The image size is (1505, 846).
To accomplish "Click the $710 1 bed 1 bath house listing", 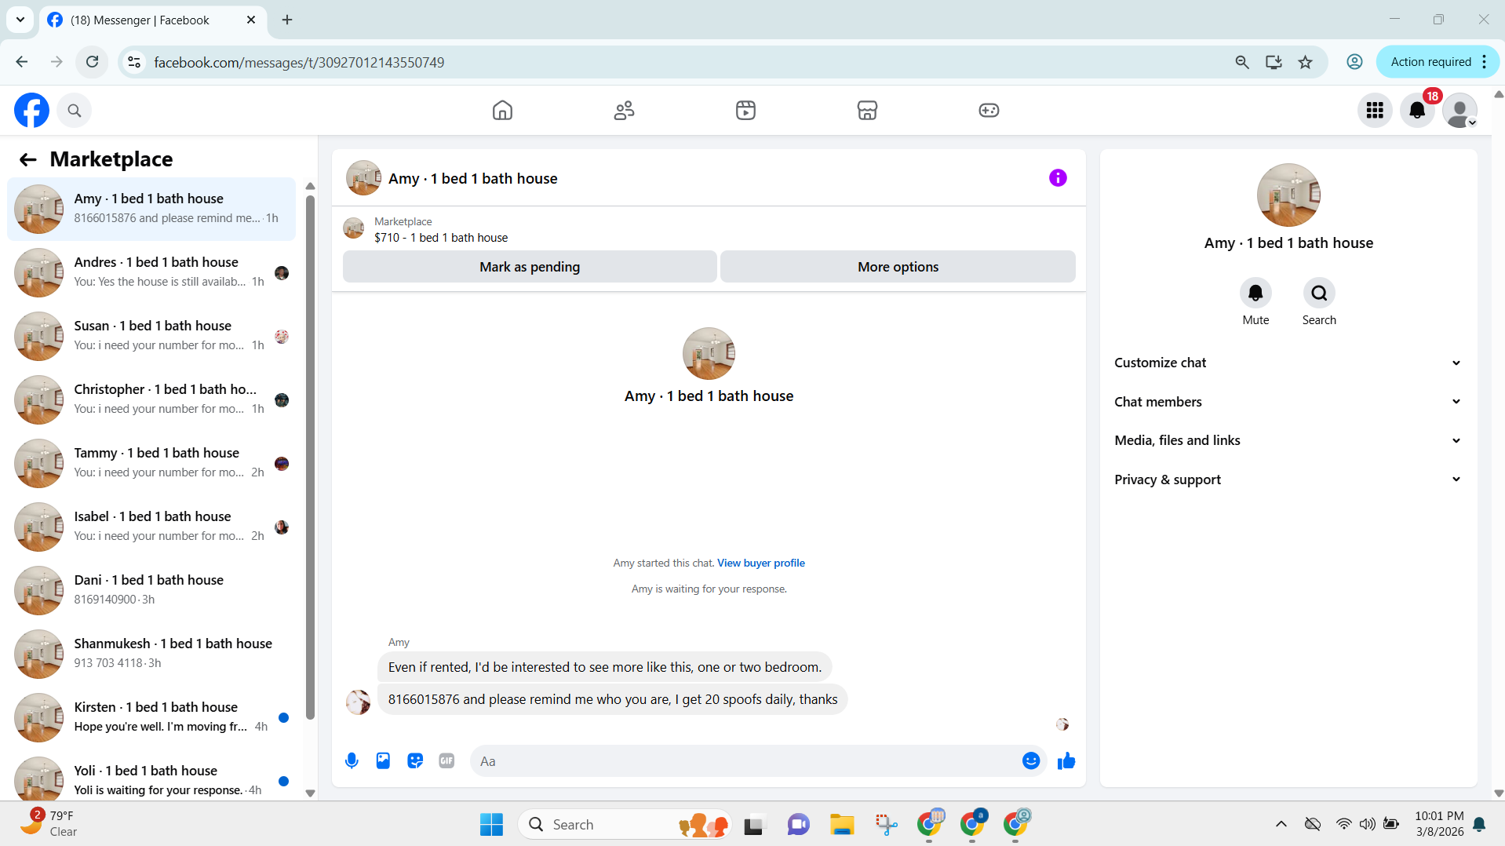I will click(441, 238).
